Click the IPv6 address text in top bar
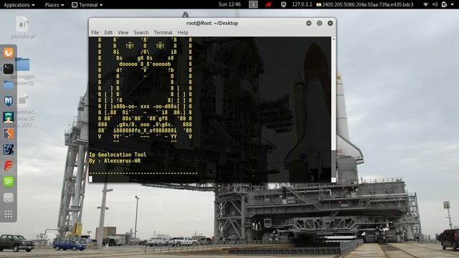This screenshot has height=258, width=459. coord(368,4)
